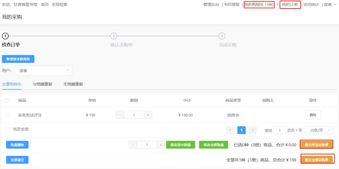Click minus in the batch quantity stepper
The height and width of the screenshot is (169, 339).
(x=133, y=145)
